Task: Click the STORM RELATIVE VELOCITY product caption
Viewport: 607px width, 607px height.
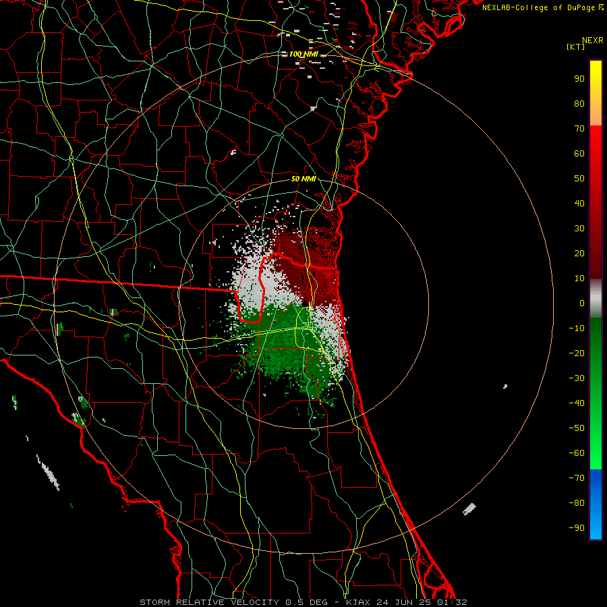Action: click(x=208, y=602)
